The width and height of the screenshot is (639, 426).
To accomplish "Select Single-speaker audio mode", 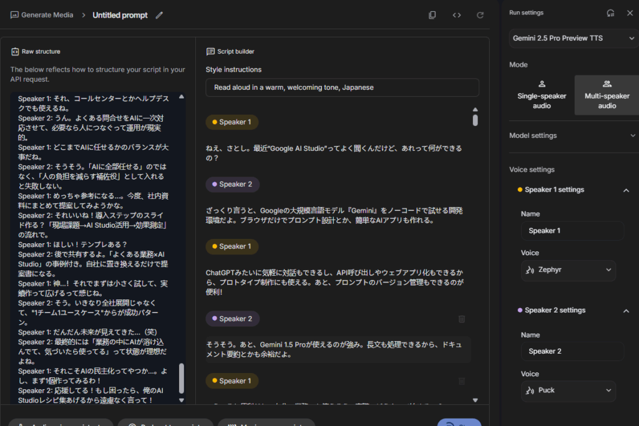I will pos(542,95).
